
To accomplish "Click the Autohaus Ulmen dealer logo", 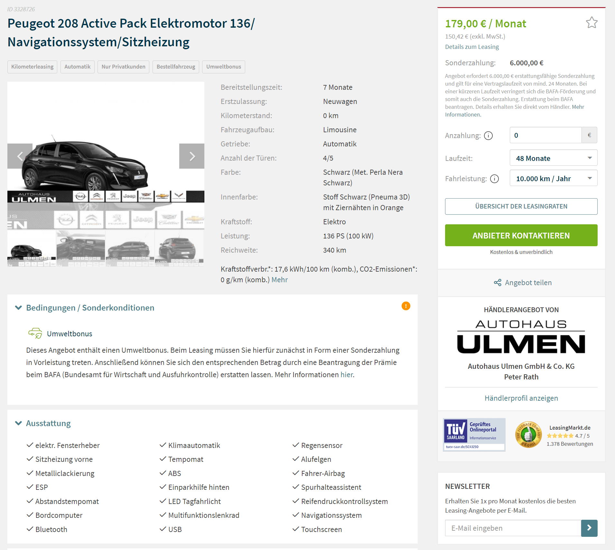I will pos(521,337).
